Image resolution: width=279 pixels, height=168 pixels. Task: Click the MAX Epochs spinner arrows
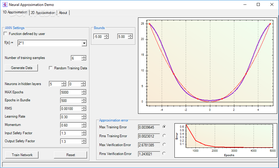[x=84, y=92]
